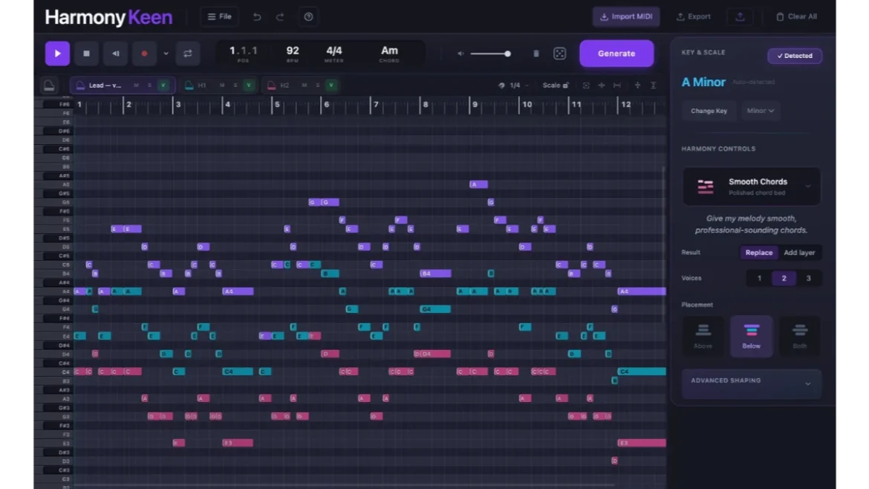The width and height of the screenshot is (869, 489).
Task: Click the upload share icon
Action: (x=740, y=16)
